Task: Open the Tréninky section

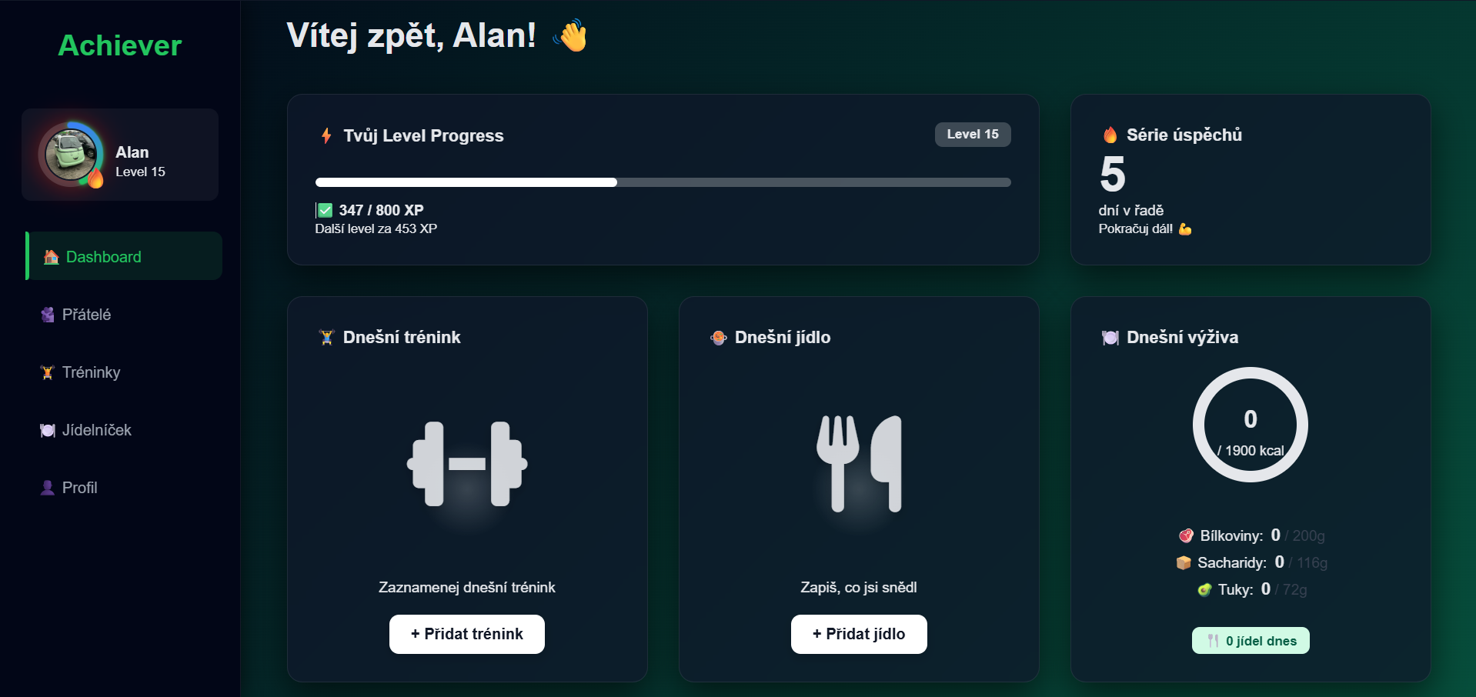Action: 91,372
